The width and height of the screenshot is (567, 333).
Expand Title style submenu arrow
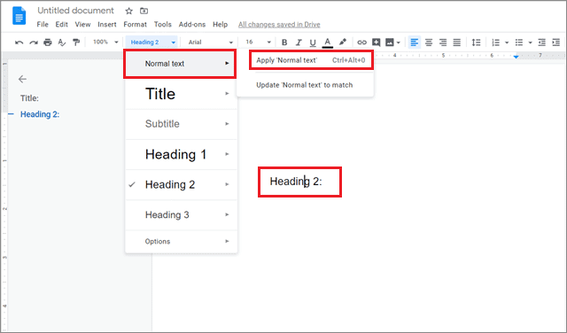[x=227, y=94]
